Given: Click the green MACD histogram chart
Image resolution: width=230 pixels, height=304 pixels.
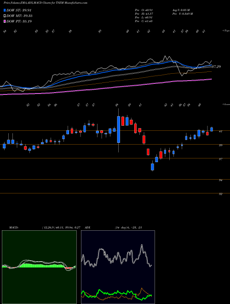Looking at the screenshot, I should click(x=39, y=267).
